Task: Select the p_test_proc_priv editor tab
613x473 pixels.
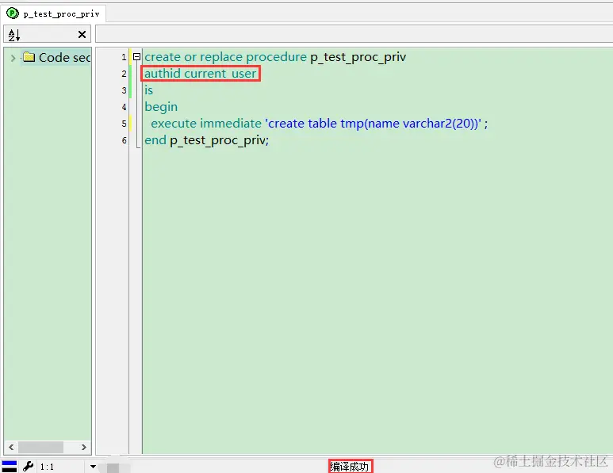Action: (x=54, y=13)
